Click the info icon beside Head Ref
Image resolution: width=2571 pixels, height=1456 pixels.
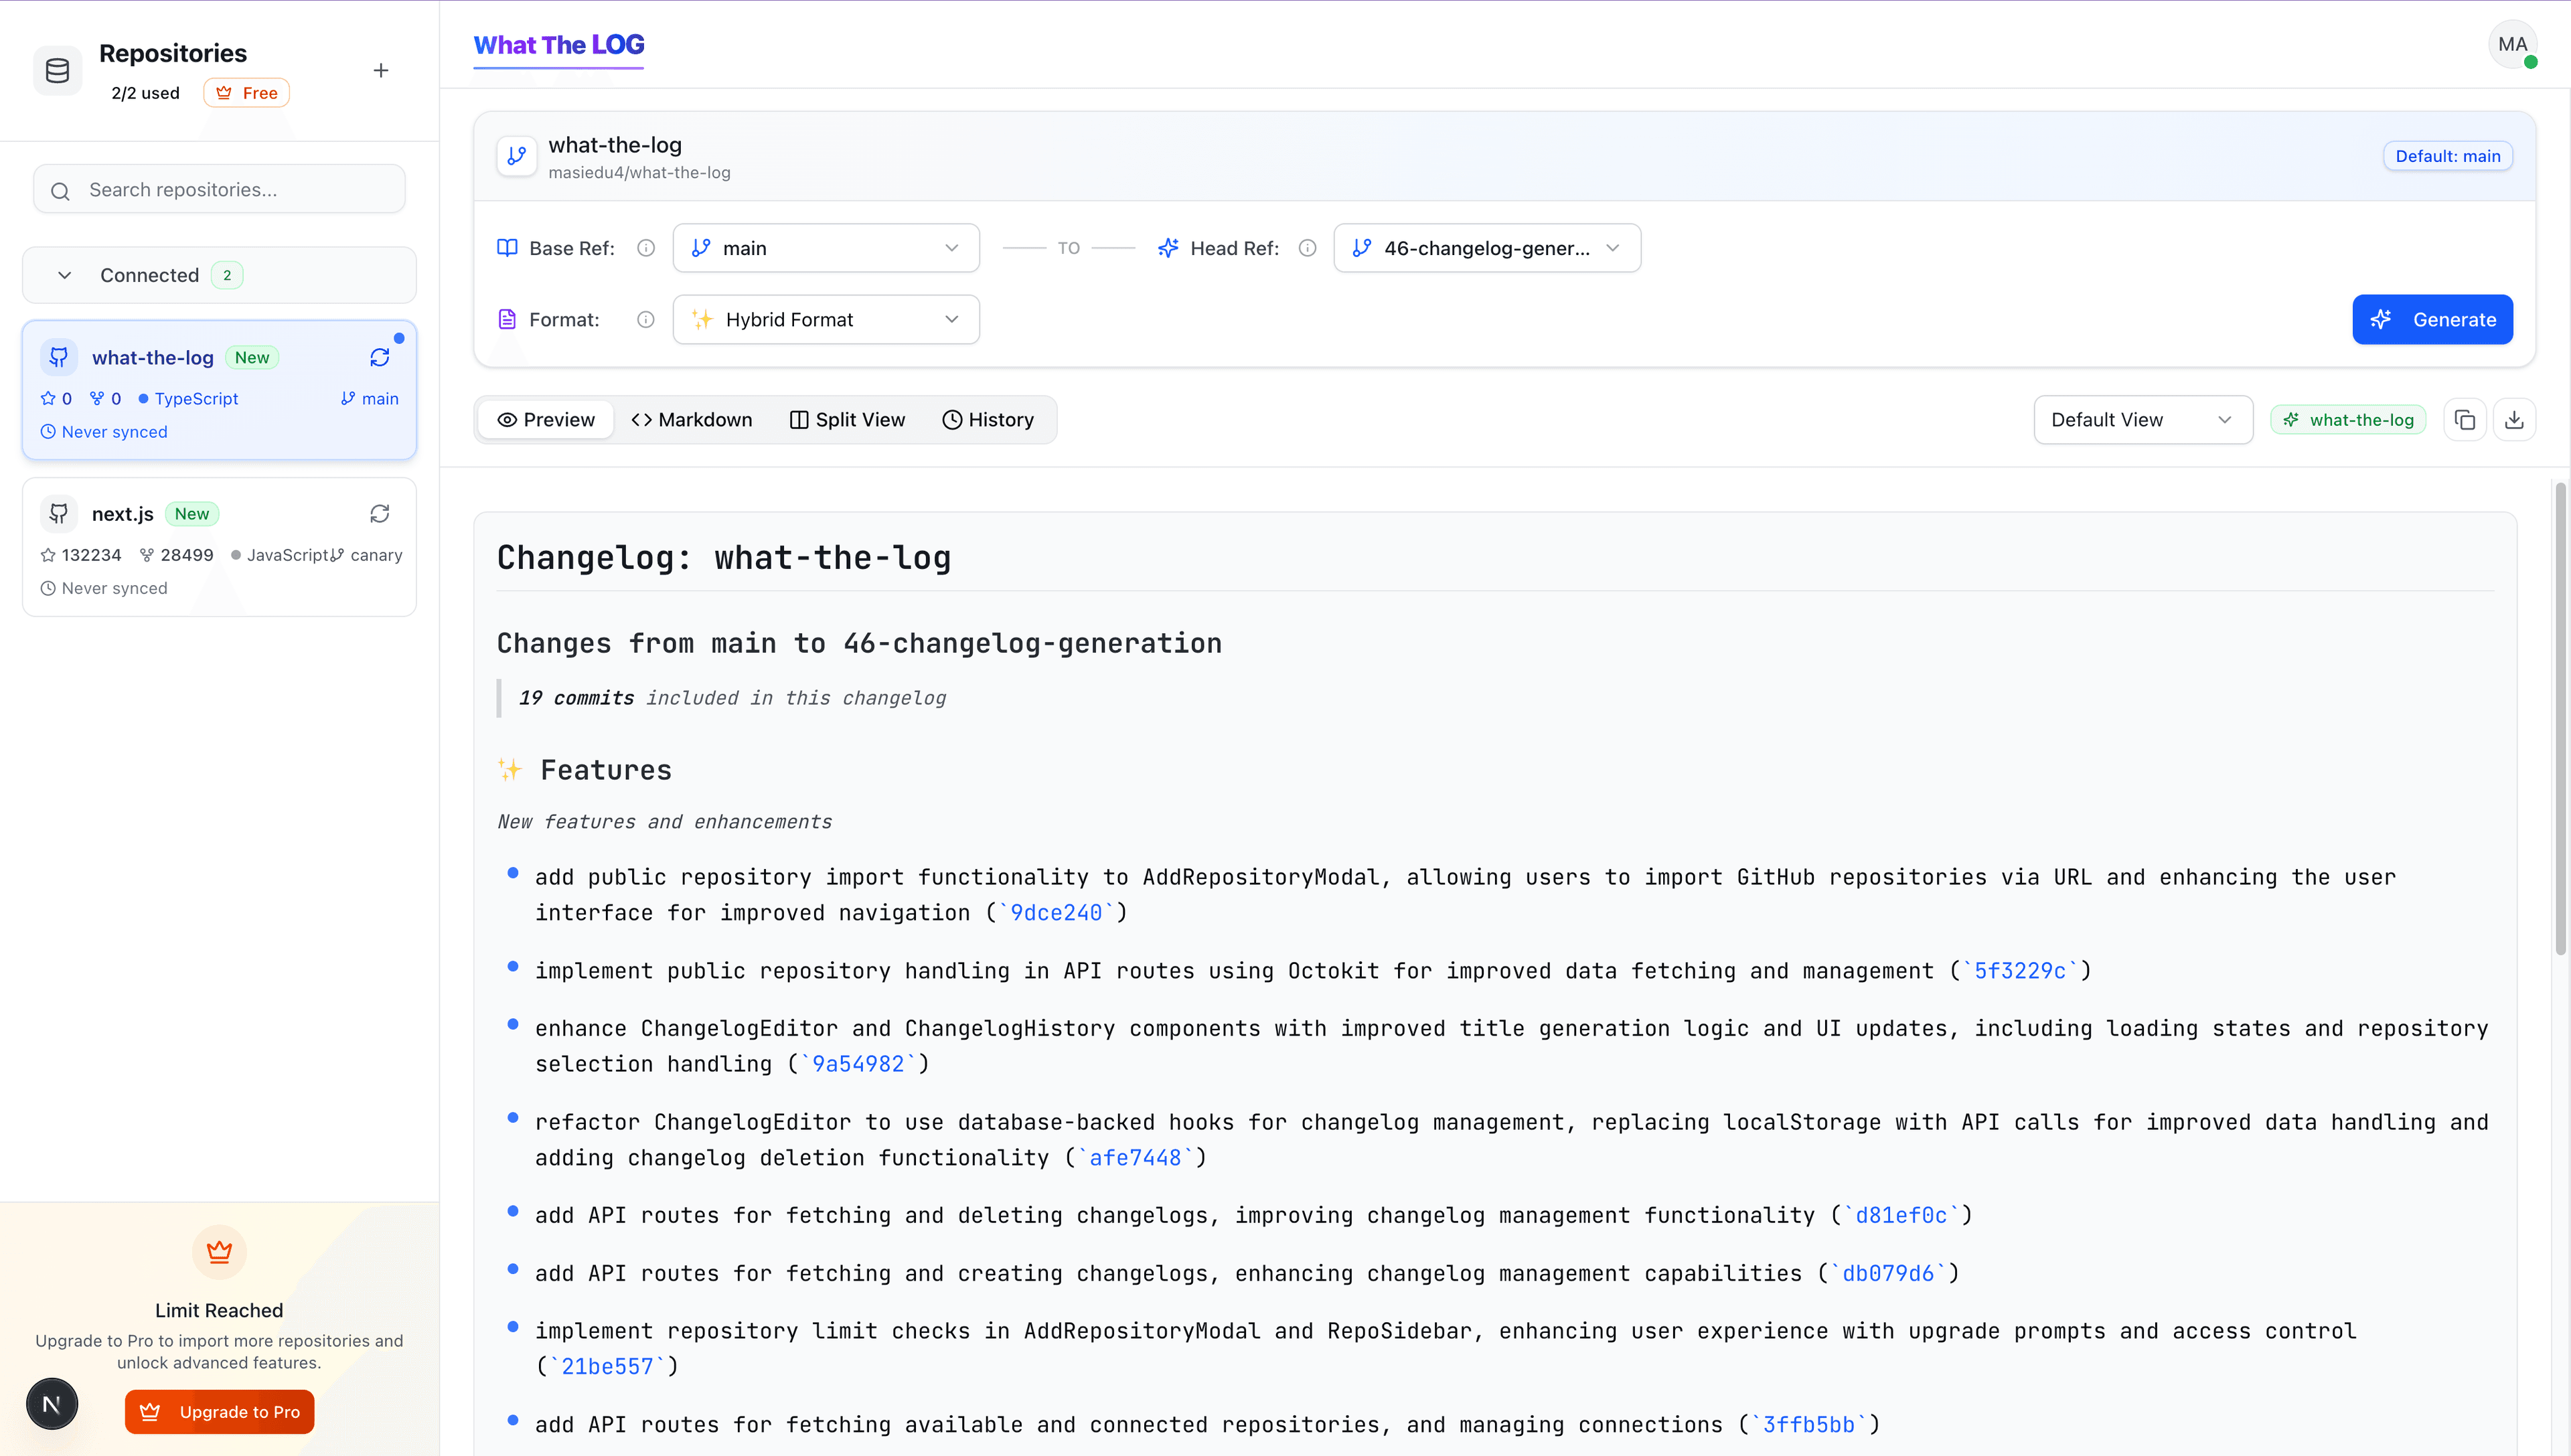1307,248
